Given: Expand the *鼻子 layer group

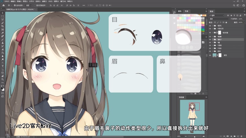Looking at the screenshot, I should (x=213, y=40).
